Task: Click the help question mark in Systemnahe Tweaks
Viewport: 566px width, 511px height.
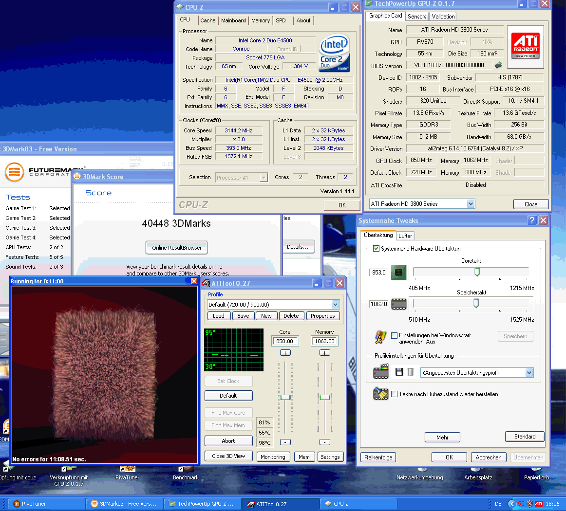Action: click(x=532, y=220)
